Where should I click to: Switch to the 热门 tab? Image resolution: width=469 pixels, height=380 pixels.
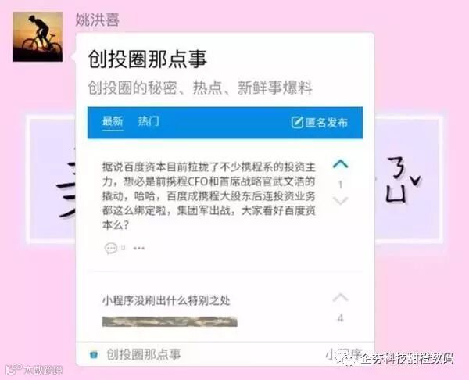[x=149, y=121]
